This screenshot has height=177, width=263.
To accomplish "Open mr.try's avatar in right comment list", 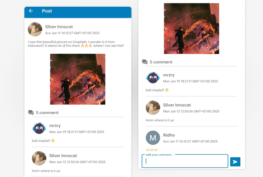I will (x=153, y=78).
